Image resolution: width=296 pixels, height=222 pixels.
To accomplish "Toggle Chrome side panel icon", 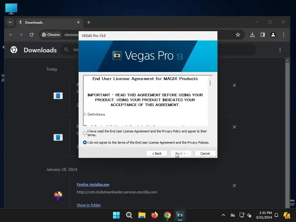I will pyautogui.click(x=263, y=35).
